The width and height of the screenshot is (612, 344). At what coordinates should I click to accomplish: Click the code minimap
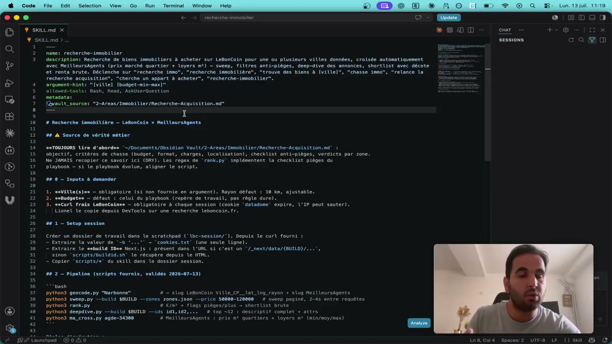461,68
